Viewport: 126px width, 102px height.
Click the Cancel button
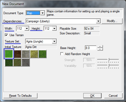point(113,96)
